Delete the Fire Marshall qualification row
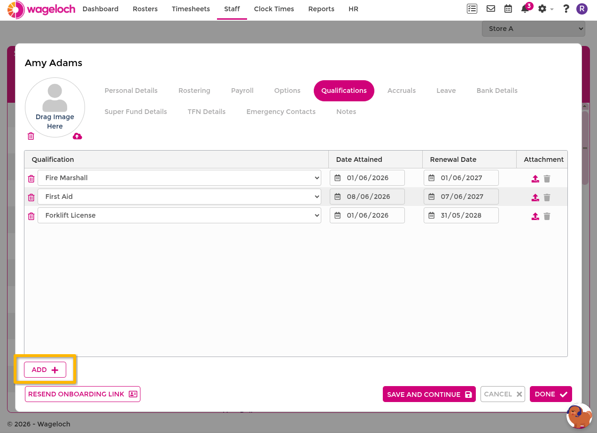This screenshot has height=433, width=597. point(31,178)
